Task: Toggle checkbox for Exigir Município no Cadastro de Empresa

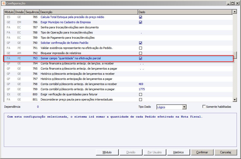Action: pyautogui.click(x=140, y=22)
